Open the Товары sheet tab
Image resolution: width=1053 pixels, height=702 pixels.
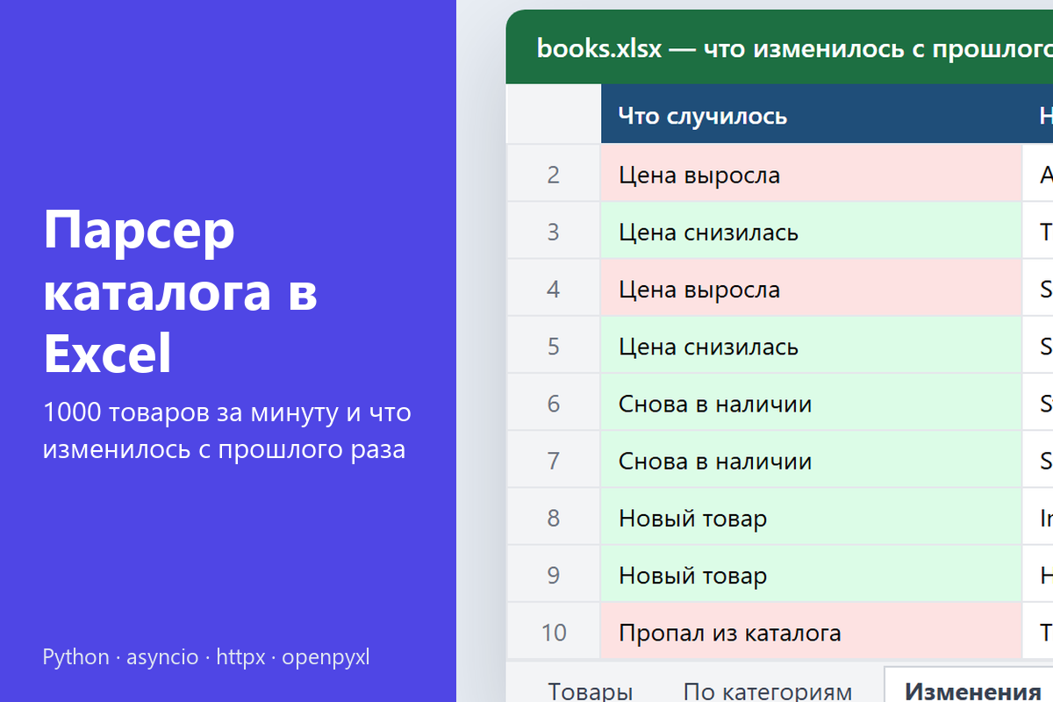[x=590, y=691]
